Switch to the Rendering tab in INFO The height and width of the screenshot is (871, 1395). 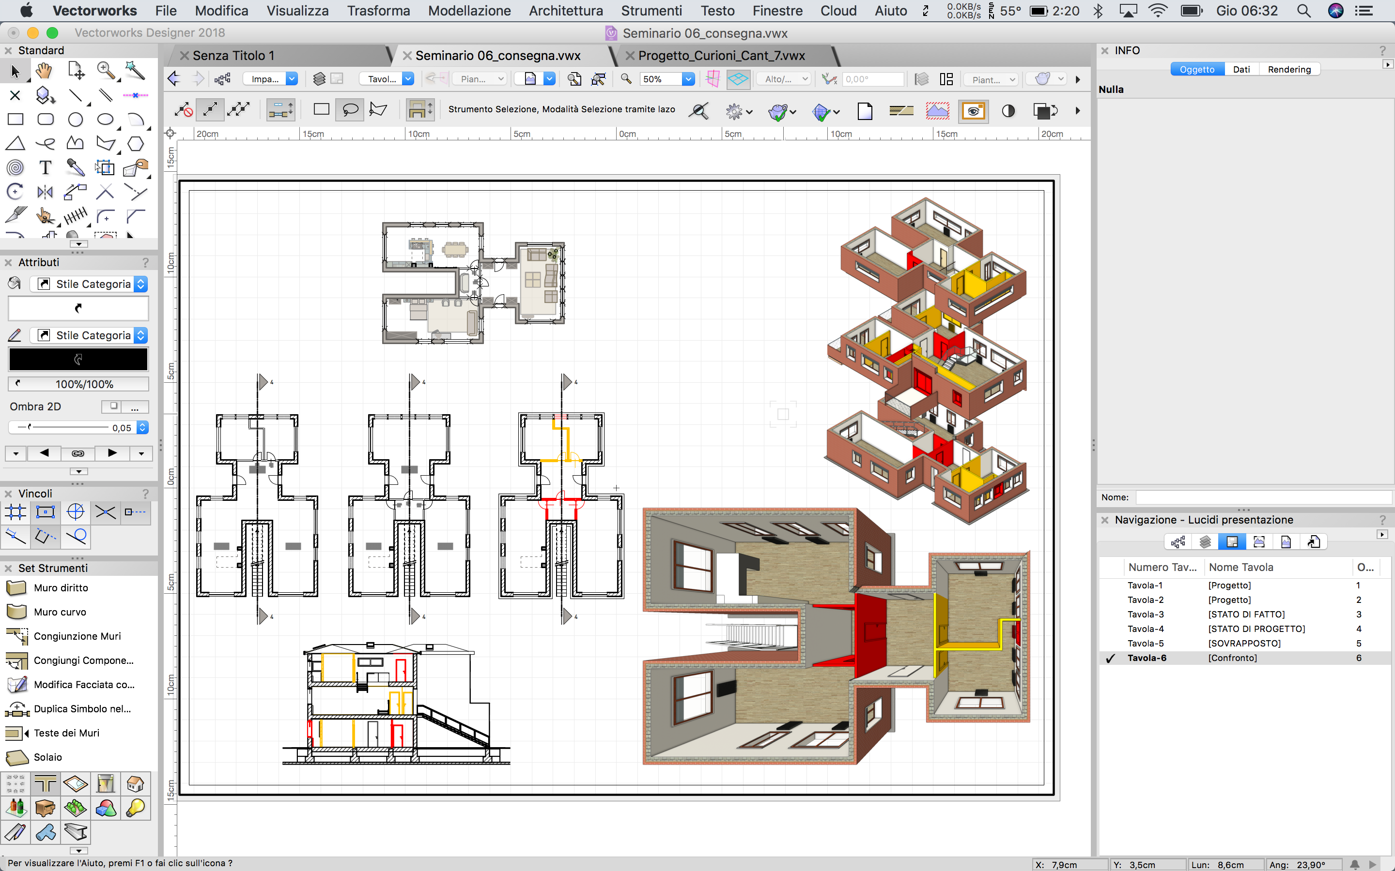click(x=1289, y=69)
